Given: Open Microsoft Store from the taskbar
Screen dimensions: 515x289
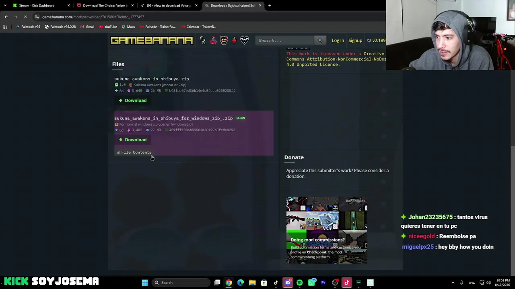Looking at the screenshot, I should (x=264, y=283).
